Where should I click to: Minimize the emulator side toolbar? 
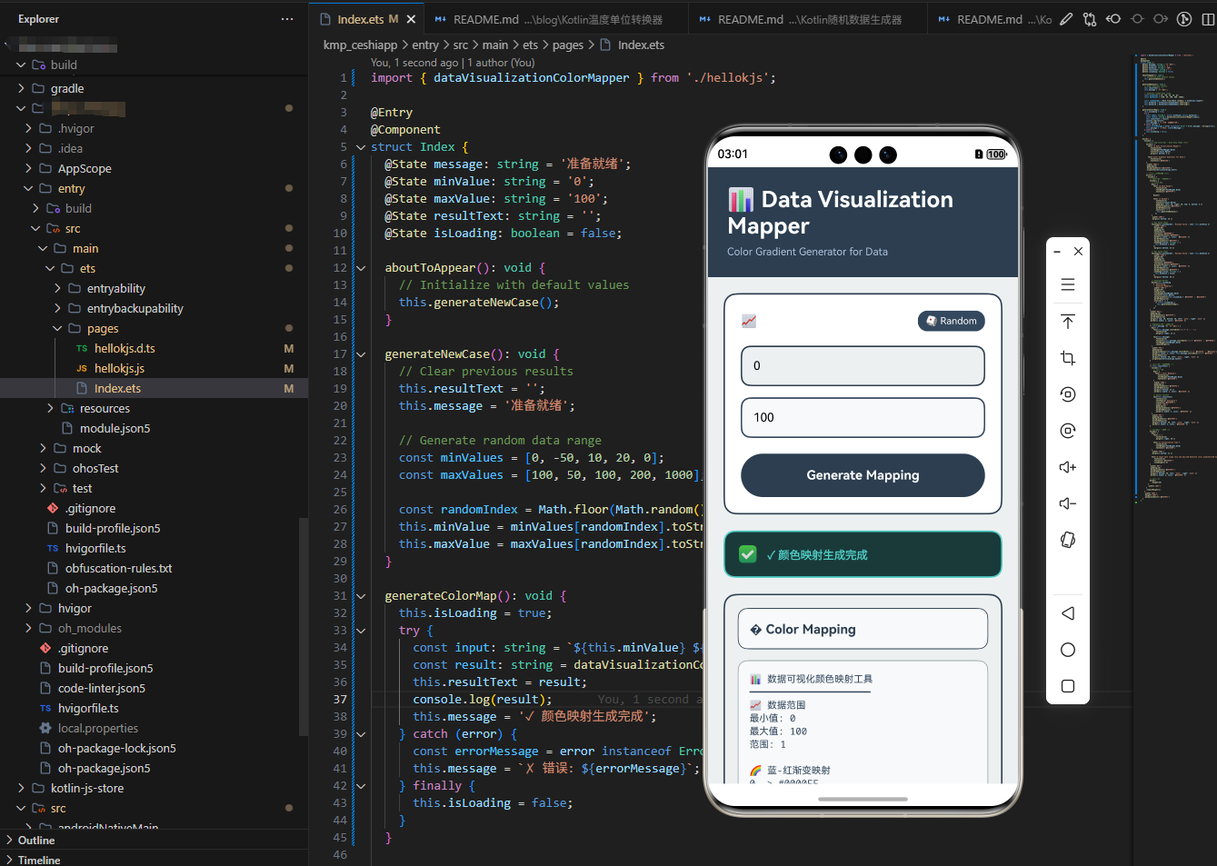point(1057,252)
